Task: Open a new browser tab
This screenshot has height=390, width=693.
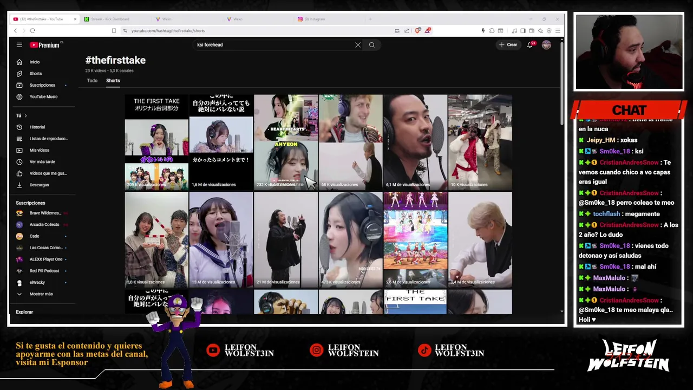Action: coord(370,19)
